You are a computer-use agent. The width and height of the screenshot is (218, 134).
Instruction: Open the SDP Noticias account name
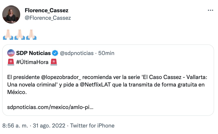[x=33, y=53]
